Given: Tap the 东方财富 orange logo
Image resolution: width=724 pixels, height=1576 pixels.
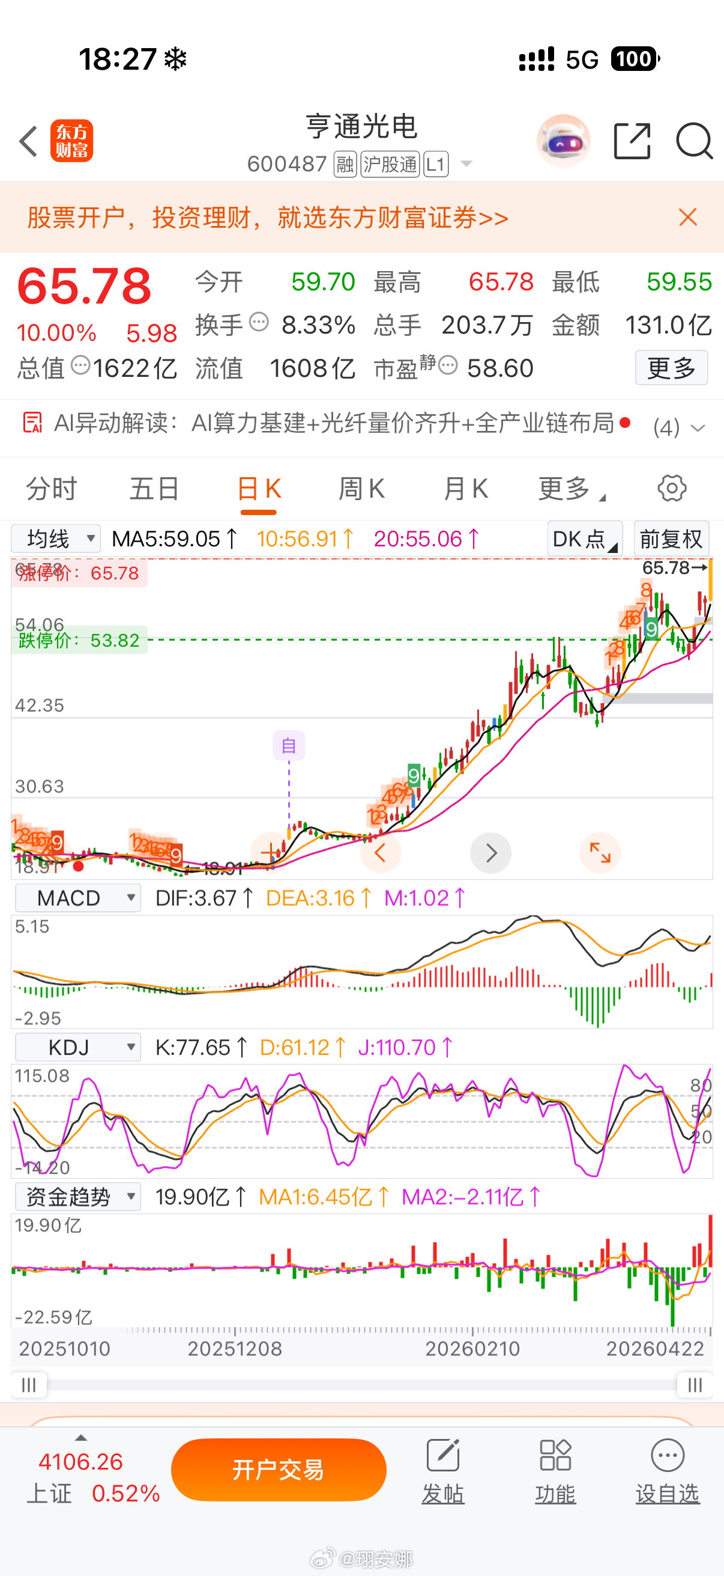Looking at the screenshot, I should (72, 141).
